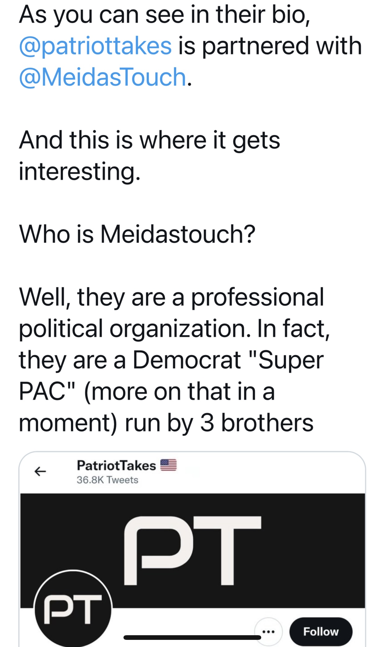Open the @patriottakes mention link
The width and height of the screenshot is (385, 647).
click(95, 46)
